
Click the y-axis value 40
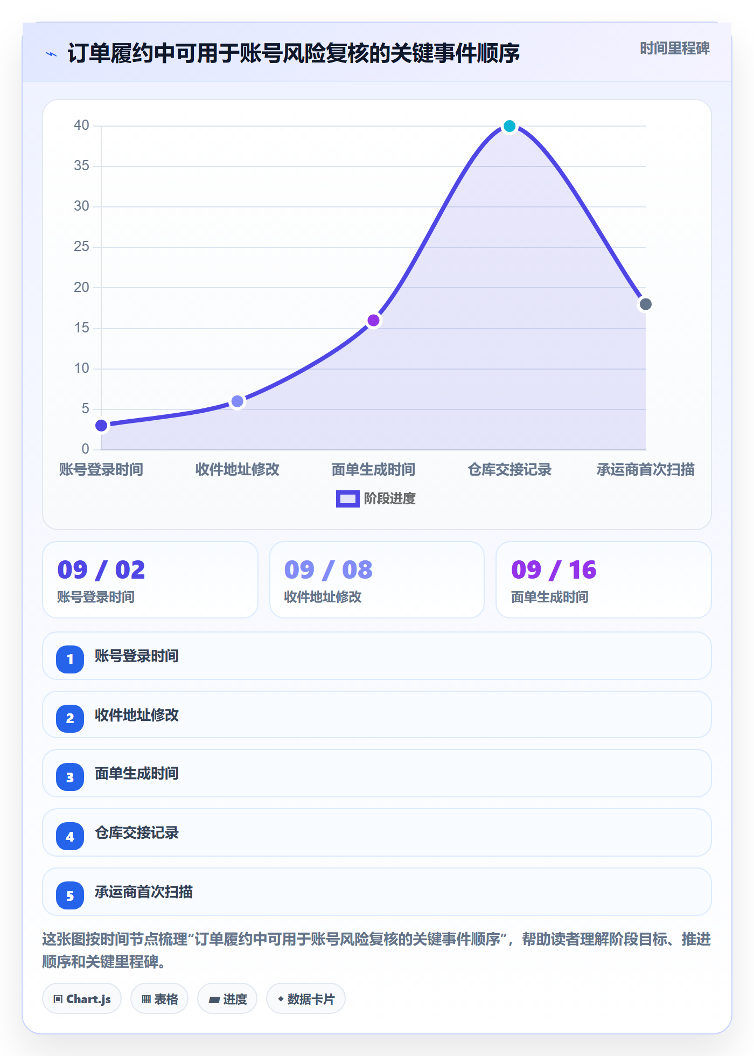(x=82, y=126)
